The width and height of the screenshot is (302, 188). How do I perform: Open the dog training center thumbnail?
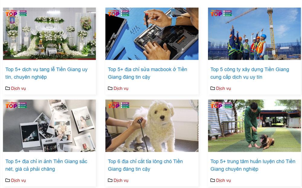coord(254,126)
